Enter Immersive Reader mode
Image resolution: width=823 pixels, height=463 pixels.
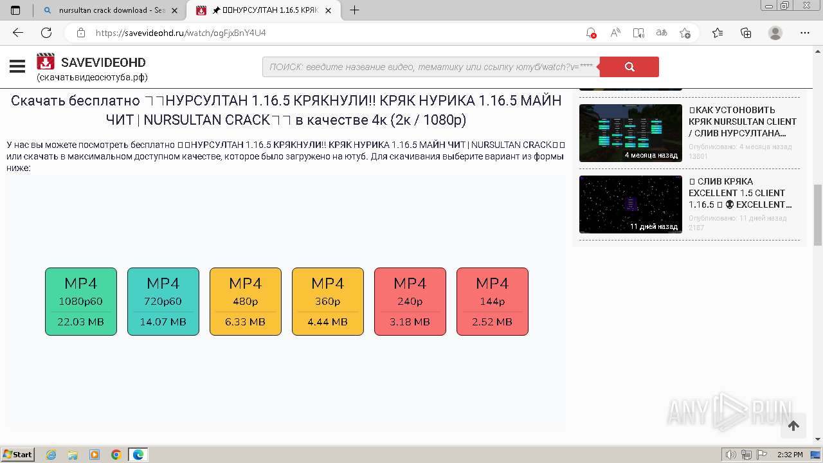638,33
